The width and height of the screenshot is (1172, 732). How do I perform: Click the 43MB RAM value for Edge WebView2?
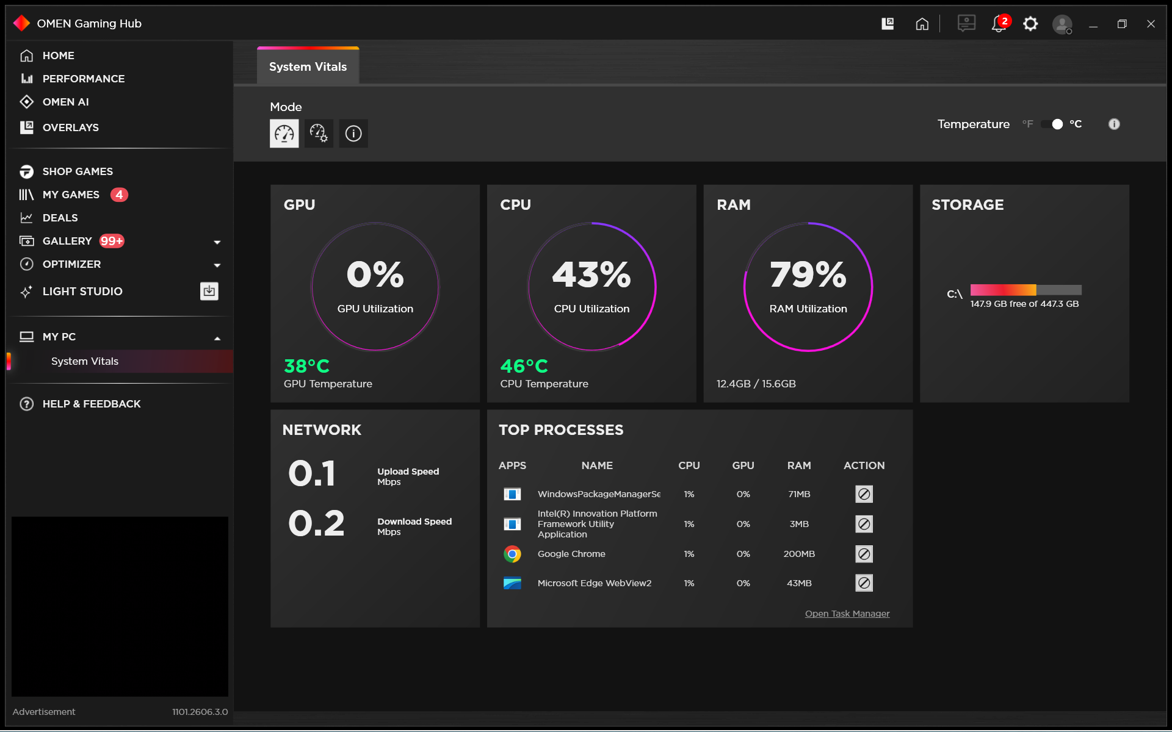tap(799, 583)
